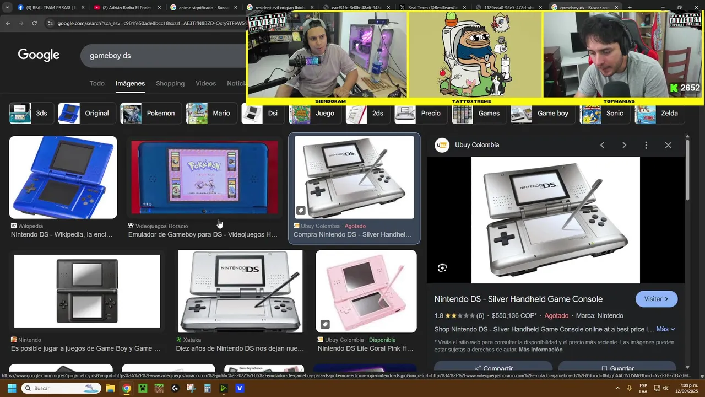The height and width of the screenshot is (397, 705).
Task: Open volume control in the system tray
Action: (x=665, y=388)
